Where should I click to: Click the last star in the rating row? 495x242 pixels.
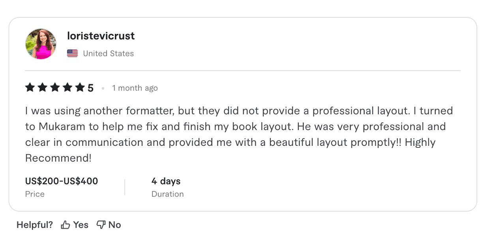tap(80, 87)
